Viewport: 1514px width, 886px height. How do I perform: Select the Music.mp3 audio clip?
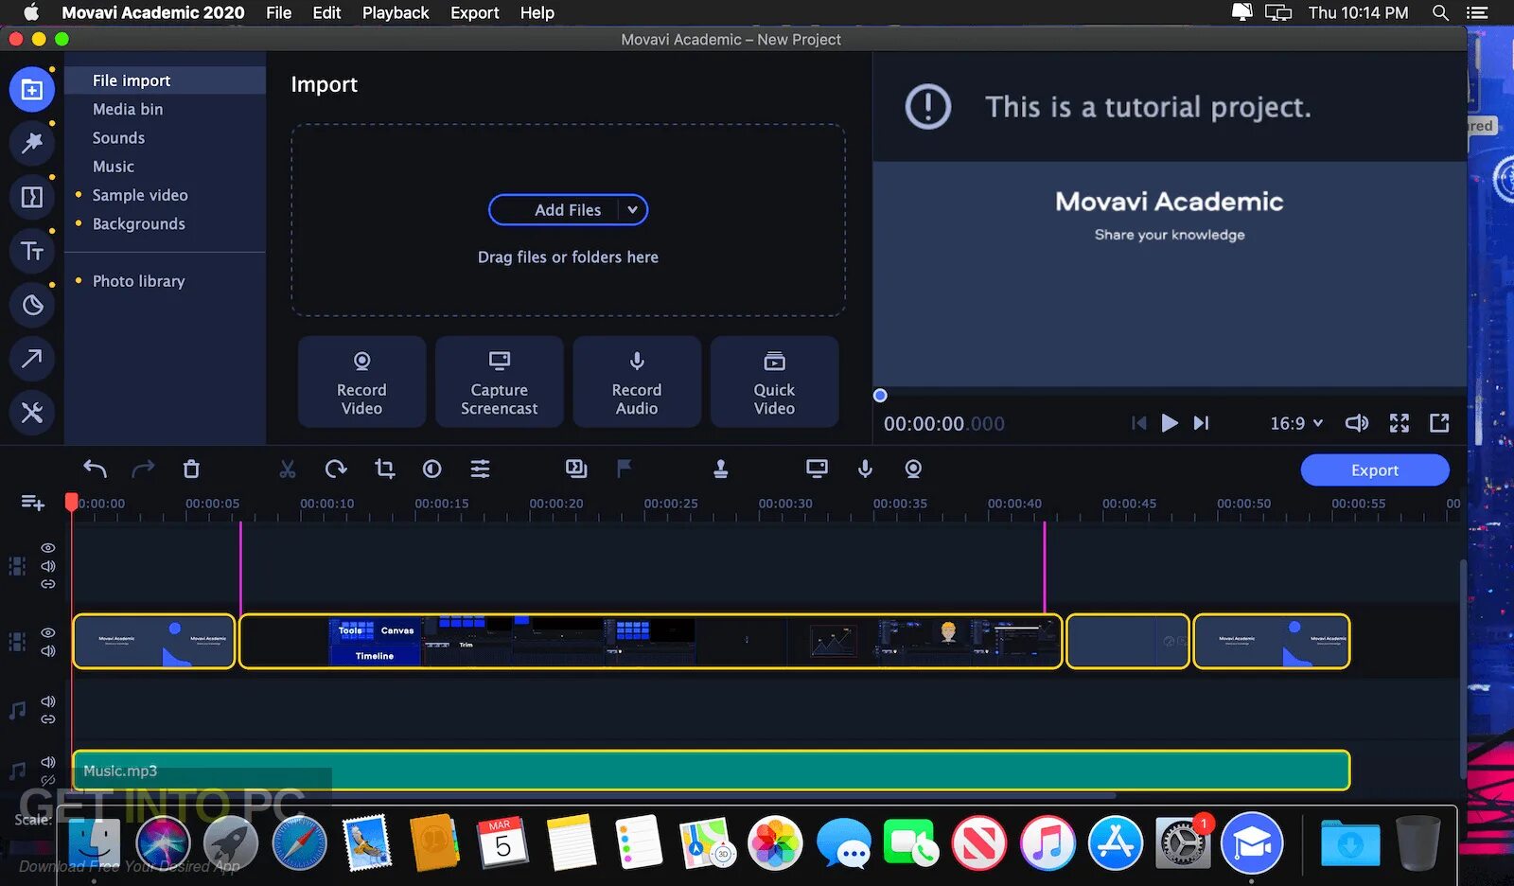[711, 771]
